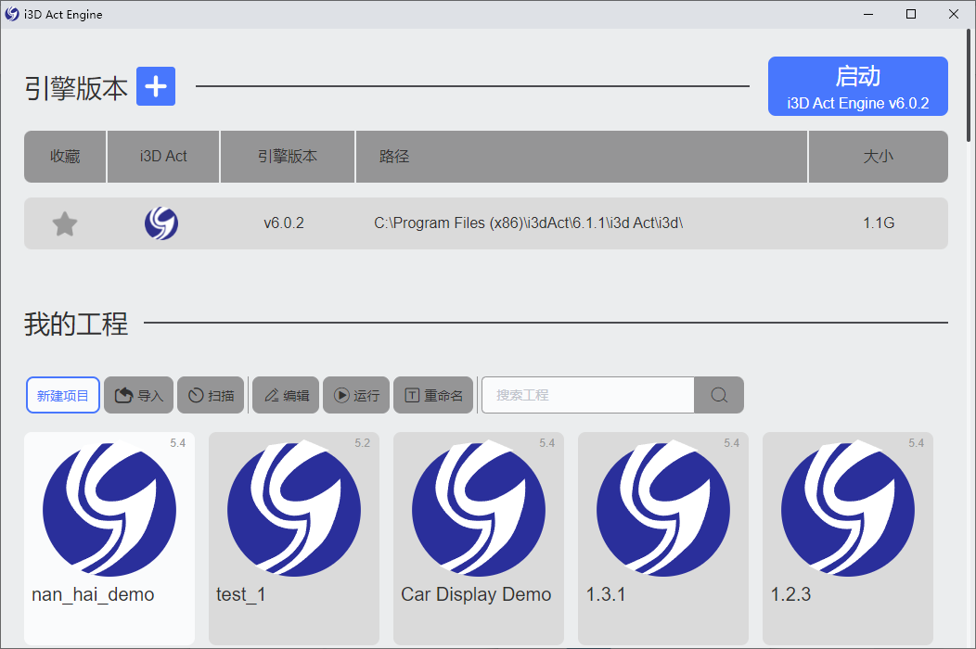The width and height of the screenshot is (976, 649).
Task: Click the magnifier search icon
Action: (x=719, y=395)
